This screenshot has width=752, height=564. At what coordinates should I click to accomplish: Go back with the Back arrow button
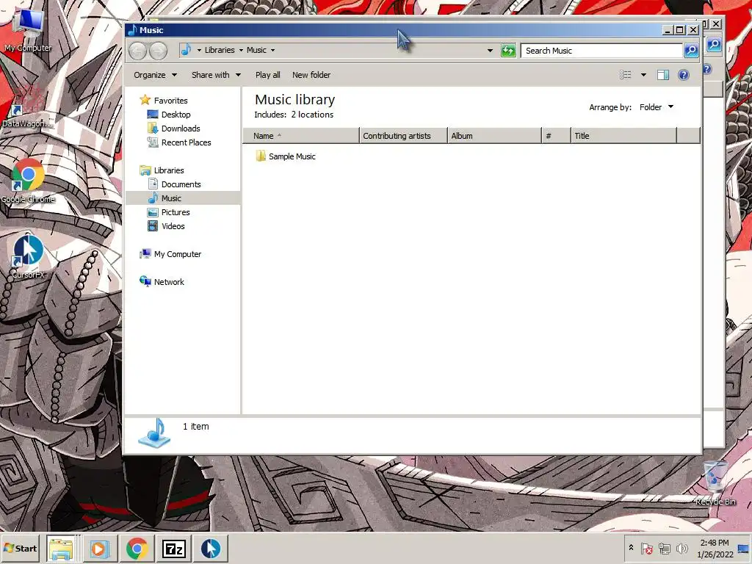tap(137, 51)
